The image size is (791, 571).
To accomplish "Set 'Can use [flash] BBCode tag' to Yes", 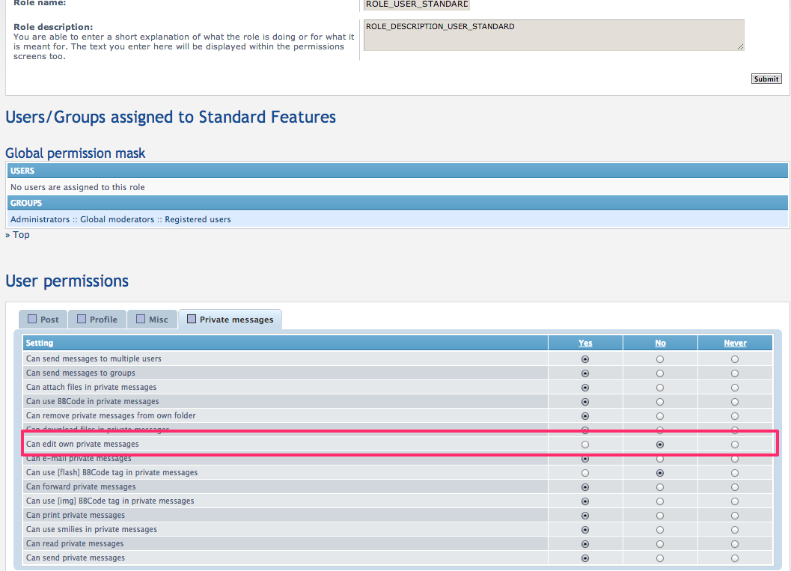I will [585, 473].
